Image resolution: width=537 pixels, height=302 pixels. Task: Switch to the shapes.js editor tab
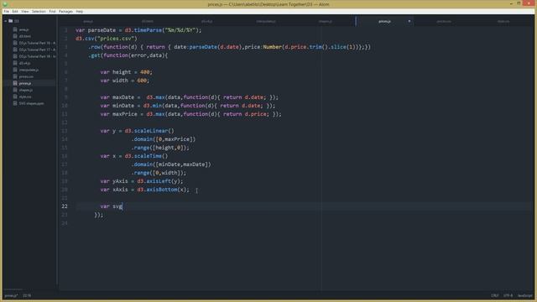326,21
